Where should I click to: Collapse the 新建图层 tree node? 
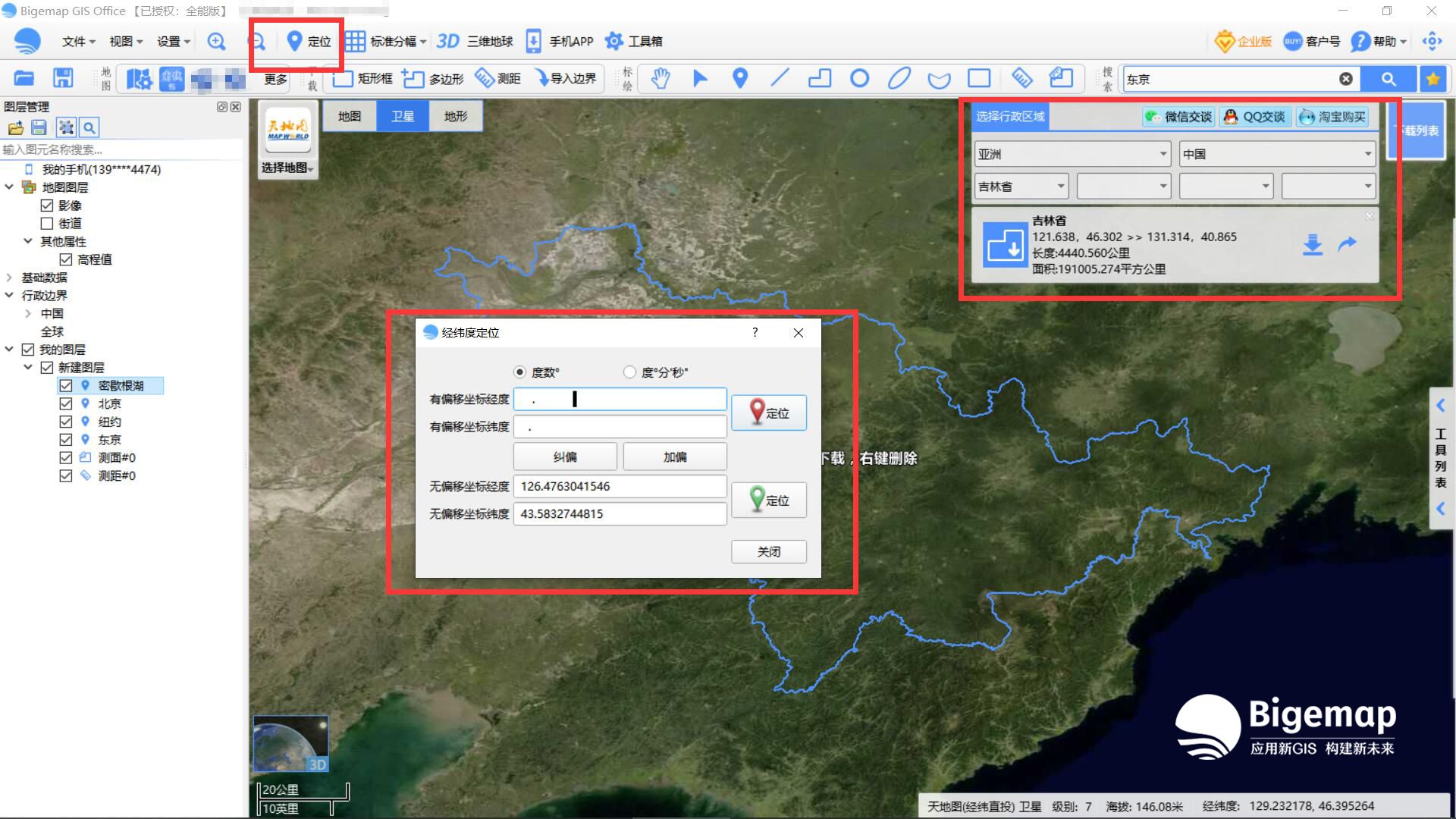28,367
